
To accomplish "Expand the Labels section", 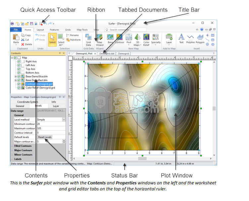I will point(12,159).
